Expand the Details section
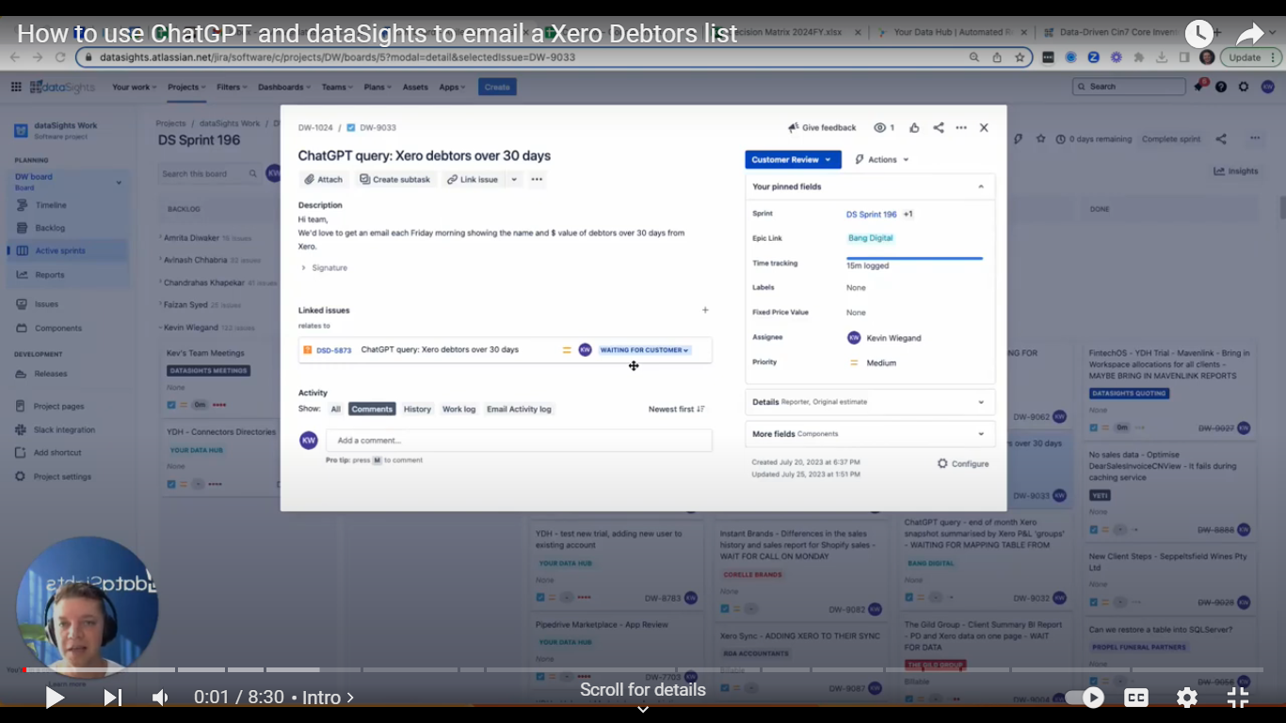The image size is (1286, 723). 870,402
